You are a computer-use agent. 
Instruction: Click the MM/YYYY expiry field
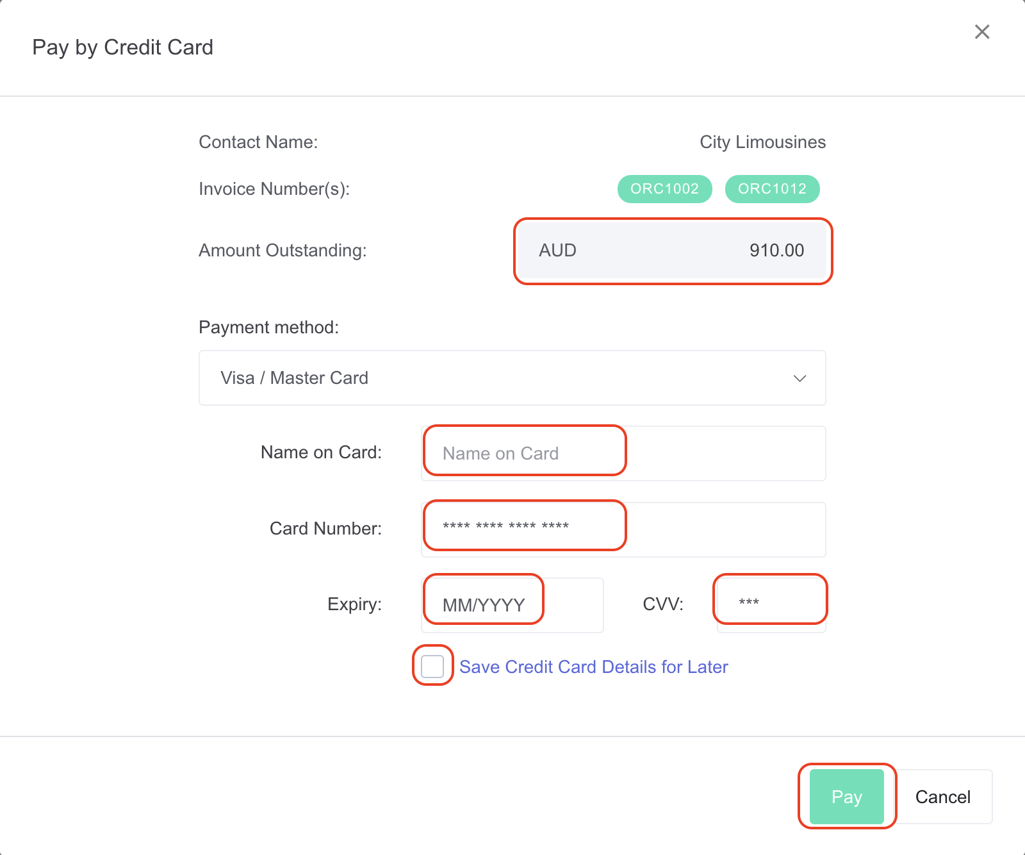(483, 602)
